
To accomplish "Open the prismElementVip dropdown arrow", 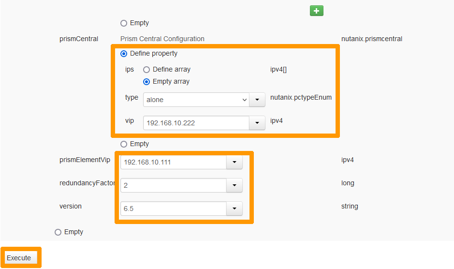I will tap(234, 162).
